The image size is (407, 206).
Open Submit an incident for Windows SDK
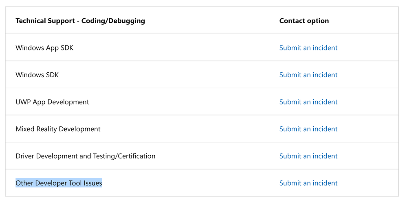coord(308,75)
